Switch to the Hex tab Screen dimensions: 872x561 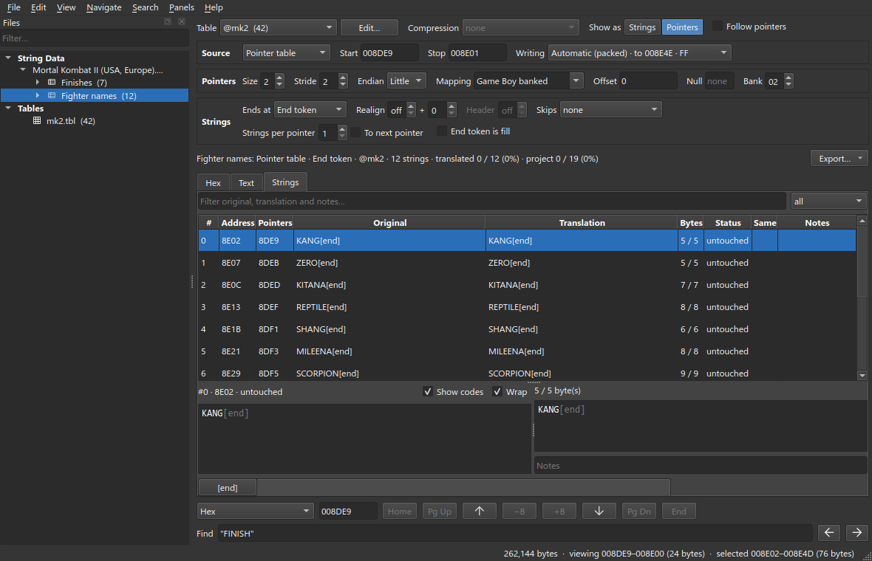[x=213, y=183]
